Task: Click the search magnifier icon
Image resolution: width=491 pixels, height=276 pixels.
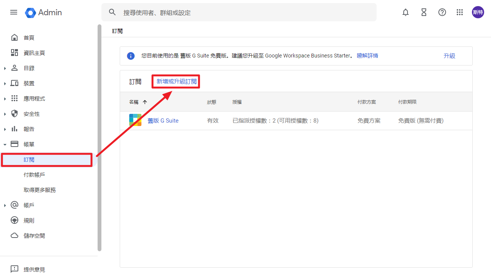Action: pos(112,12)
